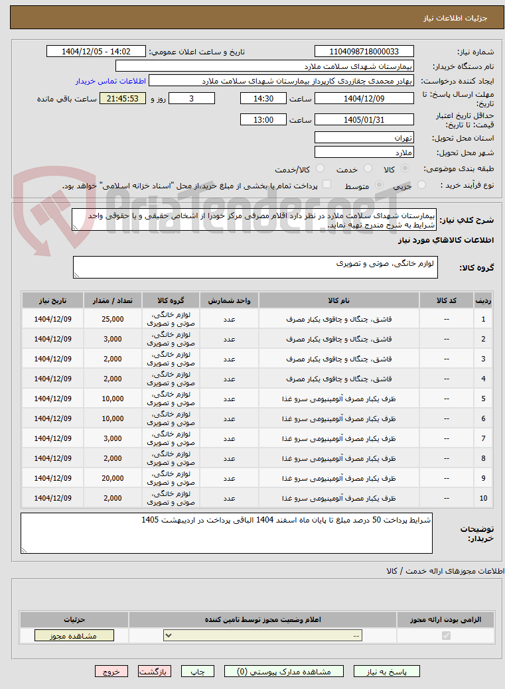Choose the کالا/خدمت radio option
505x689 pixels.
pyautogui.click(x=321, y=168)
